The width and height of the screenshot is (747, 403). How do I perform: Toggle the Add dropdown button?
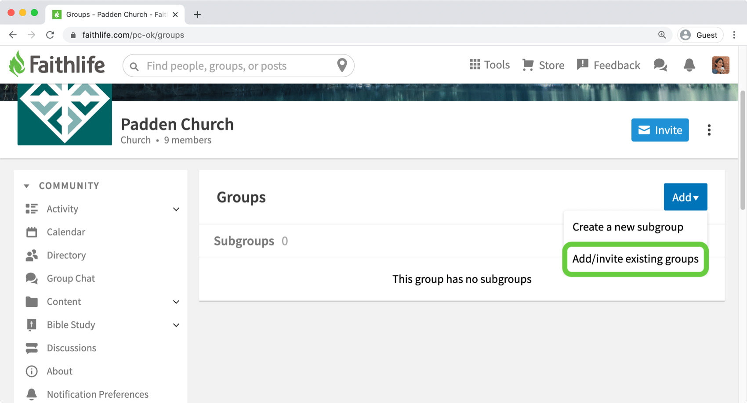pos(685,197)
